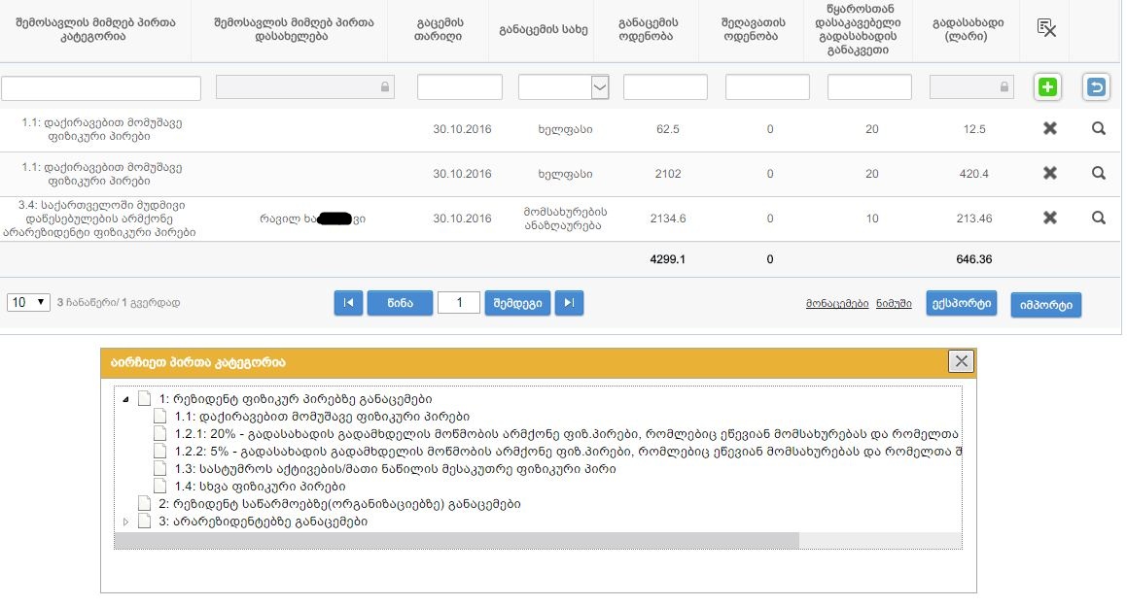This screenshot has height=606, width=1127.
Task: Click the export button 'ექსპორტი'
Action: coord(961,303)
